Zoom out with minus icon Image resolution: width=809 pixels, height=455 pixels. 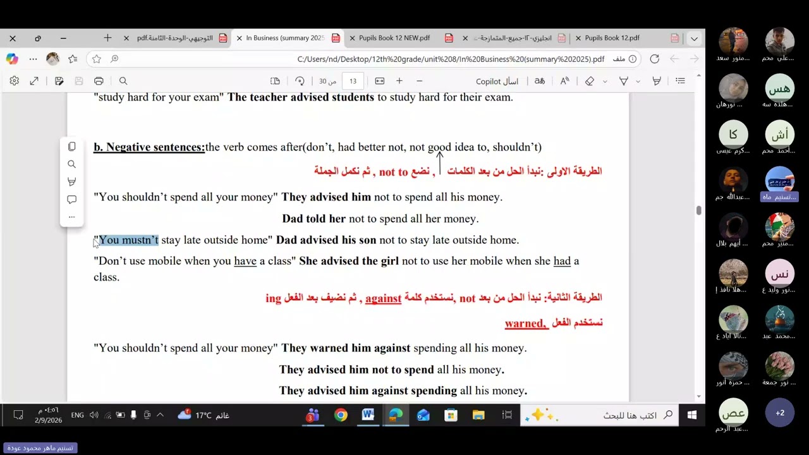tap(419, 81)
